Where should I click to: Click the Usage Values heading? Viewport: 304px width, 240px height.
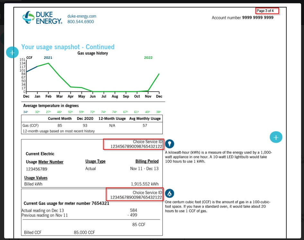pyautogui.click(x=36, y=178)
